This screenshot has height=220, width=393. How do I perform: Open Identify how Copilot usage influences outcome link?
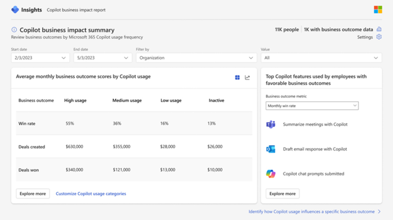coord(311,212)
